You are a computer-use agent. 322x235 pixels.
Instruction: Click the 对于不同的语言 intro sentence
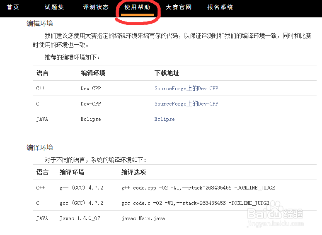(x=95, y=160)
